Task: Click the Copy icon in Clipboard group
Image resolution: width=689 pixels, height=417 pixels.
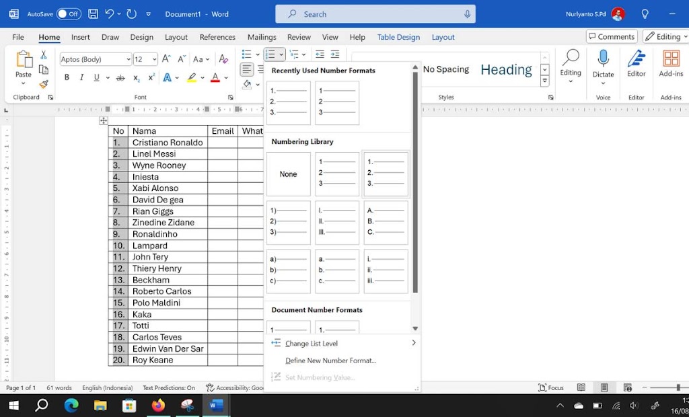Action: [44, 69]
